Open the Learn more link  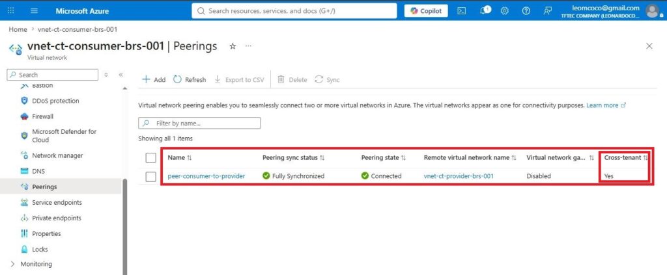606,105
